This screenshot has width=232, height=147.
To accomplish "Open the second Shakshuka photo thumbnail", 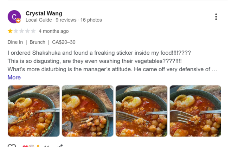I will 88,111.
